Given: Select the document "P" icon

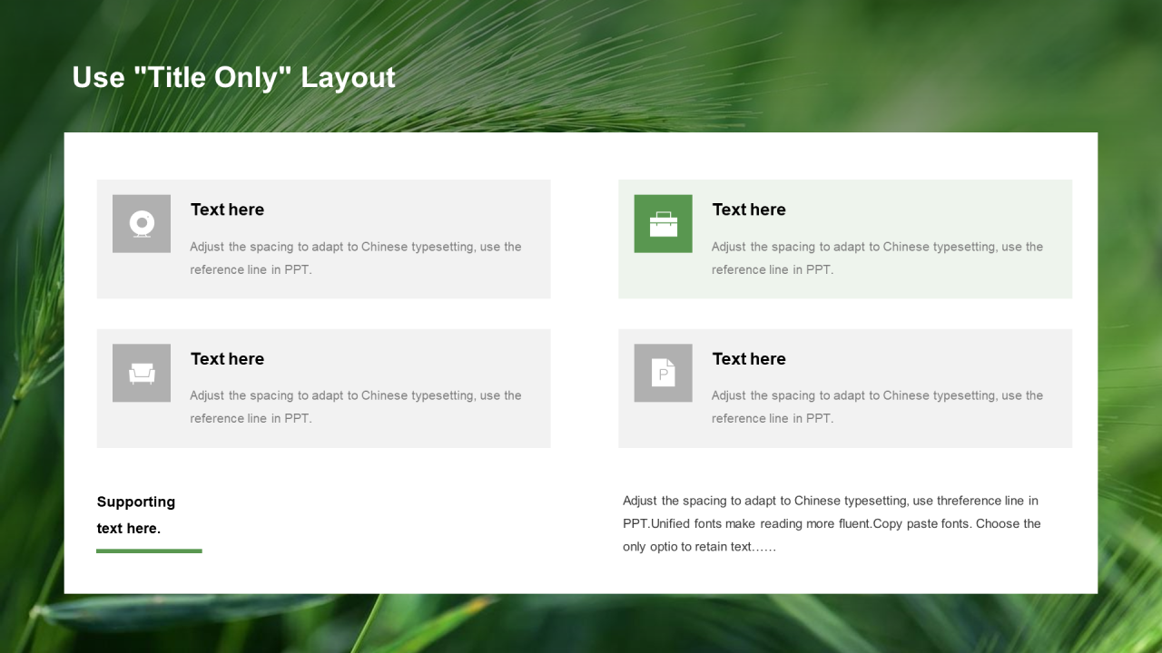Looking at the screenshot, I should click(663, 373).
